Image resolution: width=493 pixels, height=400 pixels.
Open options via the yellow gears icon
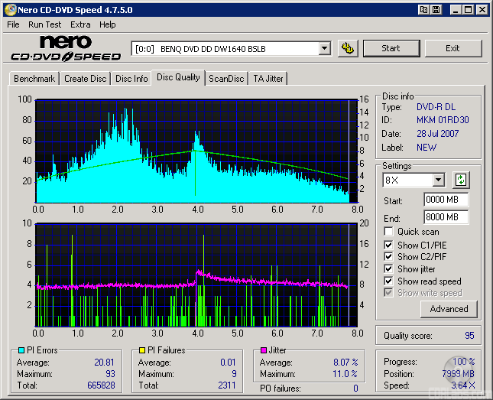[x=348, y=48]
